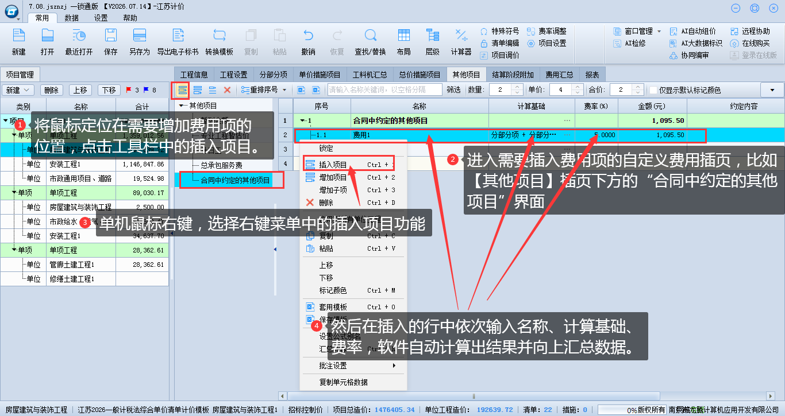The height and width of the screenshot is (416, 785).
Task: Increase the 单价 stepper value
Action: pos(576,87)
